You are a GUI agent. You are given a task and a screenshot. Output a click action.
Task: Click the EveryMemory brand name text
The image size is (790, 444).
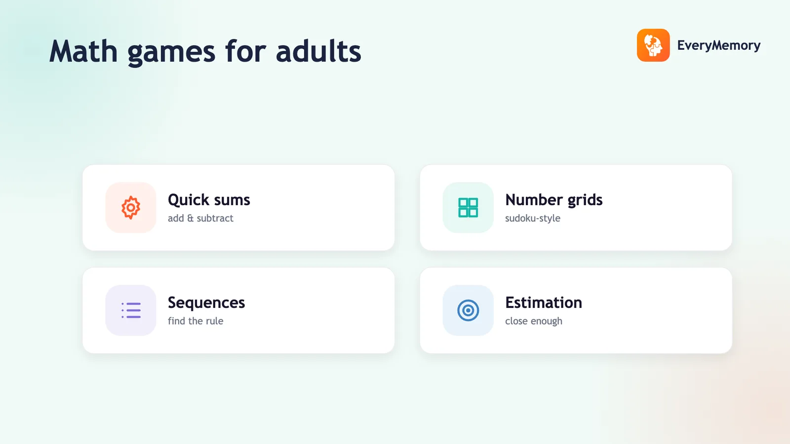[x=719, y=45]
